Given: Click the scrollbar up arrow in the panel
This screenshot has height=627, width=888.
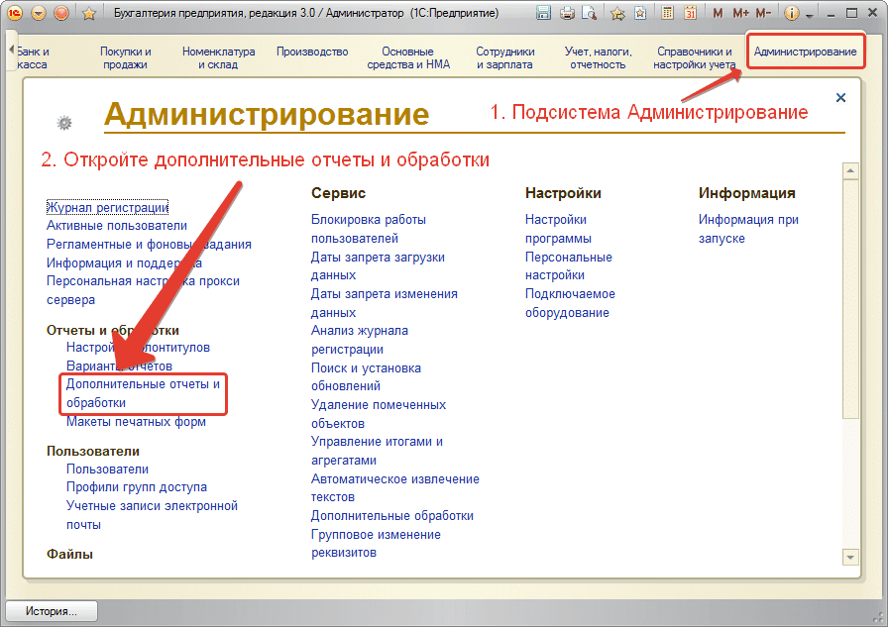Looking at the screenshot, I should point(850,170).
